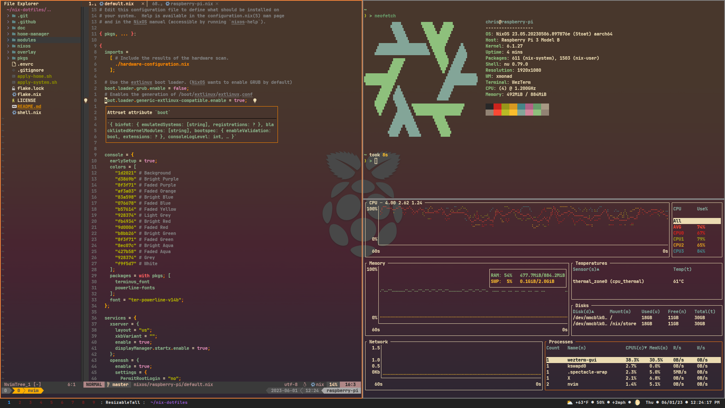Screen dimensions: 725x408
Task: Expand the pkgs folder chevron
Action: coord(8,58)
